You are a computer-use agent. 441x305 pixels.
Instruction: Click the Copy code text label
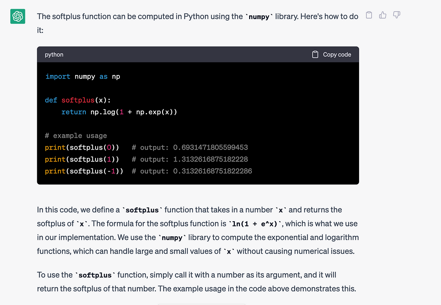tap(337, 54)
